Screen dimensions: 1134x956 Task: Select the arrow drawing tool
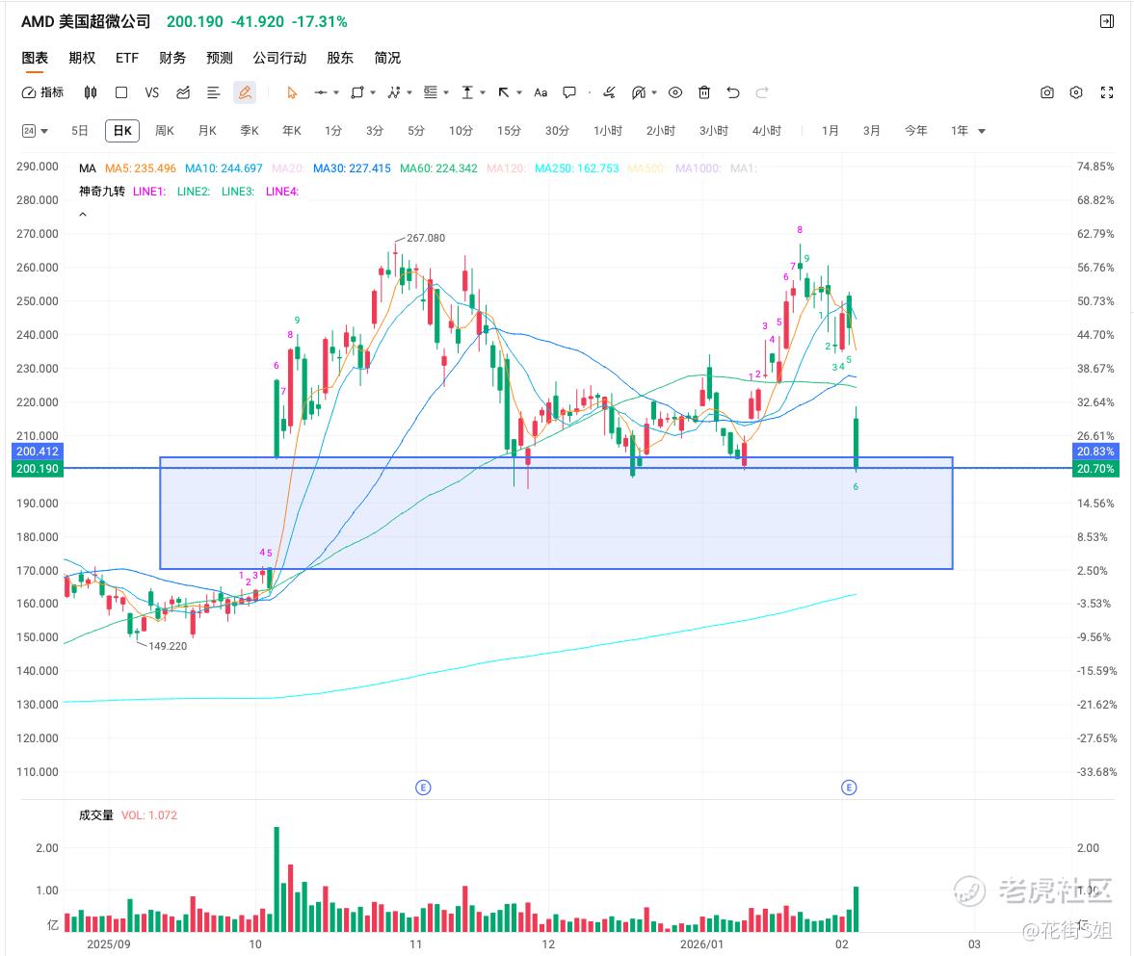click(x=504, y=92)
